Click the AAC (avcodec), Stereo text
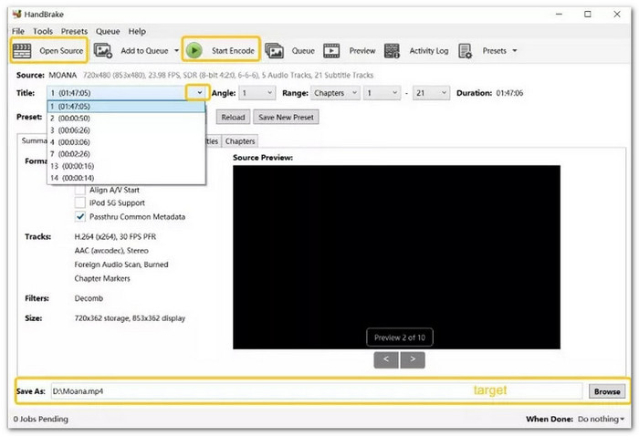The height and width of the screenshot is (436, 639). click(111, 251)
